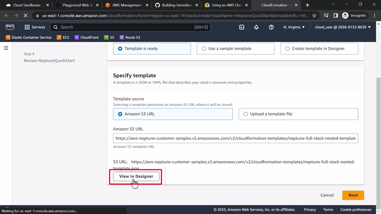Open the Privacy link in footer

click(x=310, y=210)
